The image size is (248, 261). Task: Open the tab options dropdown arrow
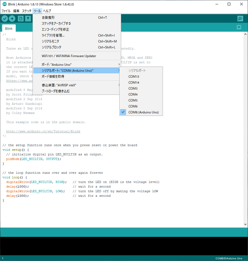tap(239, 27)
